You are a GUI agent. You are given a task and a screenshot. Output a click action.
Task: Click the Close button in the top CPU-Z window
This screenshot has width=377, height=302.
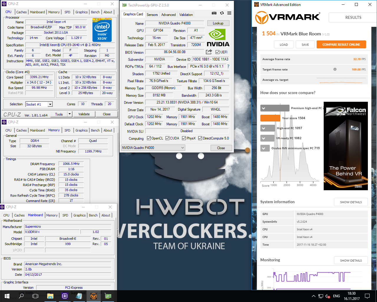(107, 114)
